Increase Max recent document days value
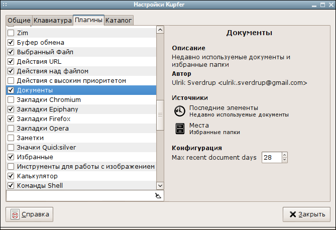This screenshot has width=336, height=230. pyautogui.click(x=285, y=155)
